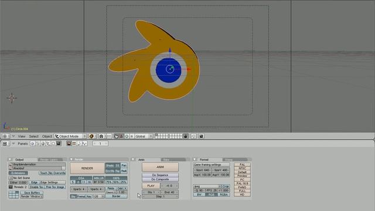Adjust the Bf 0.50 blur factor slider

tap(98, 182)
